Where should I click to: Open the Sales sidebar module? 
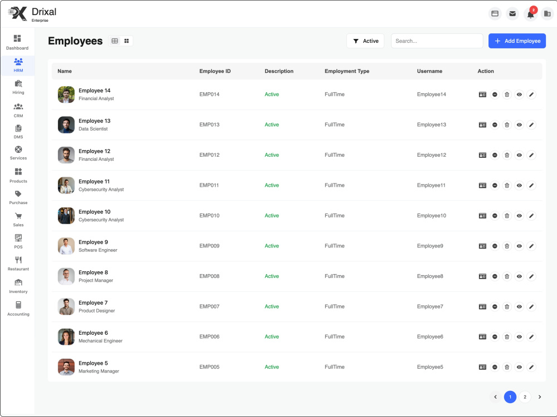[x=18, y=220]
